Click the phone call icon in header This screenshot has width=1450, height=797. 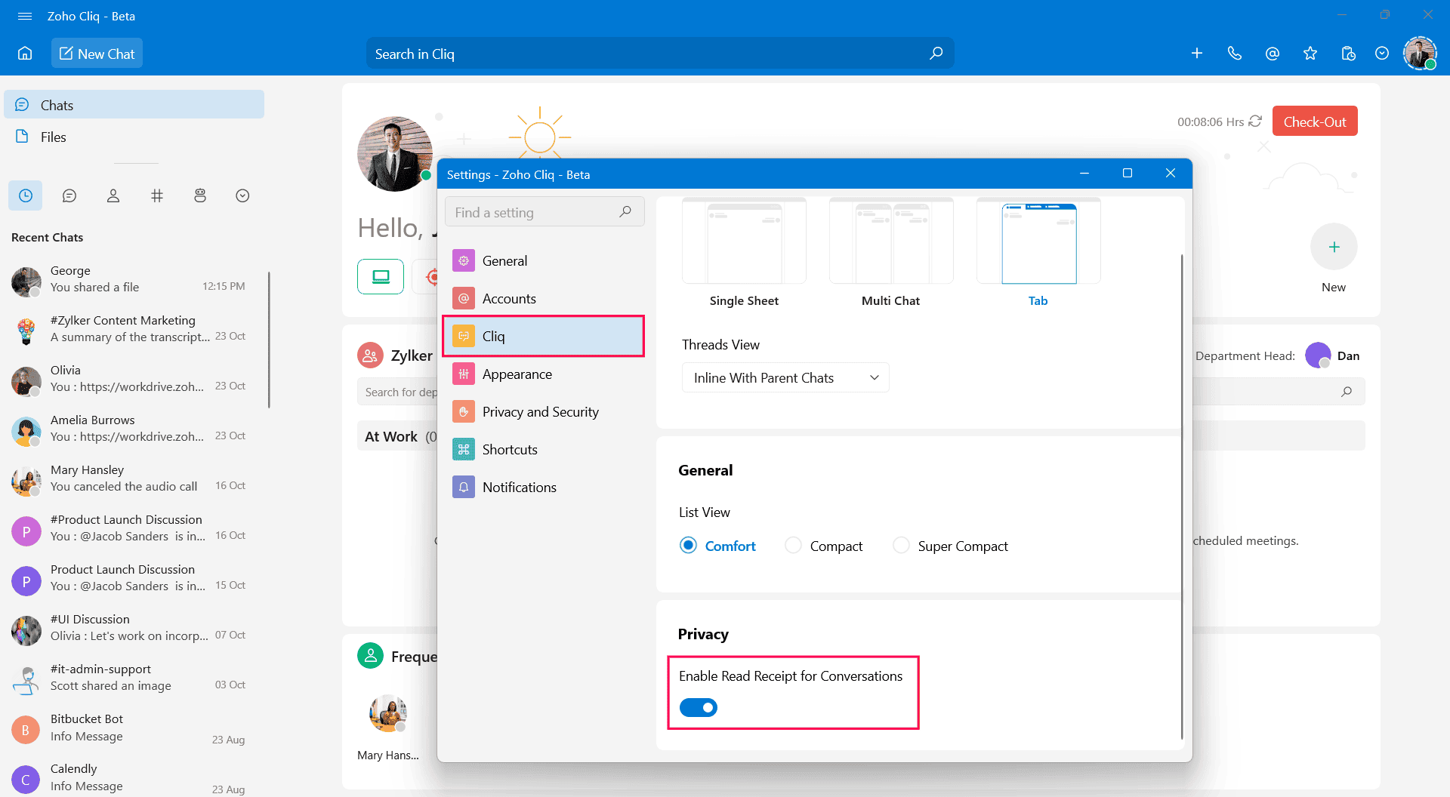click(x=1234, y=54)
